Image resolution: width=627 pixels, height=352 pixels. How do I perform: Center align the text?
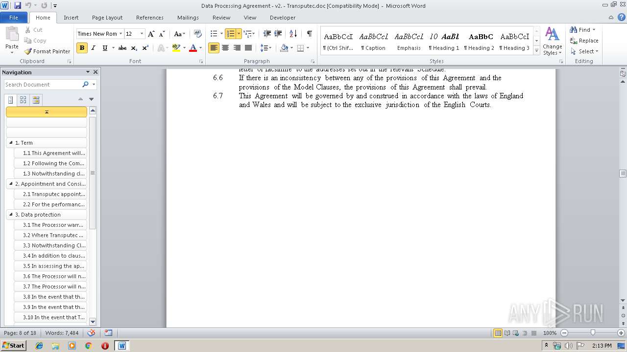(225, 48)
